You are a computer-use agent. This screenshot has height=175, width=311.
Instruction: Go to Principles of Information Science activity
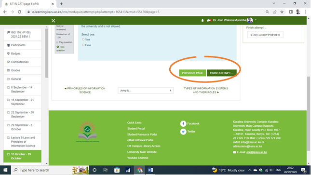(85, 90)
